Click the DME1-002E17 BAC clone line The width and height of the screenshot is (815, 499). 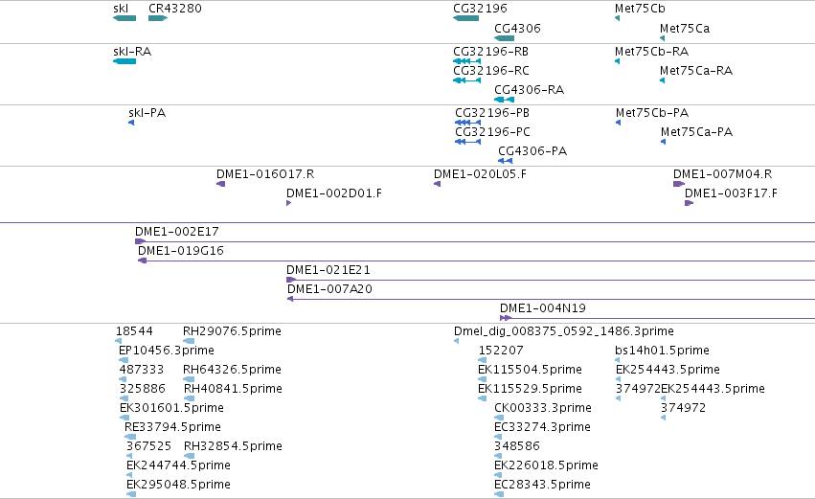click(x=475, y=241)
